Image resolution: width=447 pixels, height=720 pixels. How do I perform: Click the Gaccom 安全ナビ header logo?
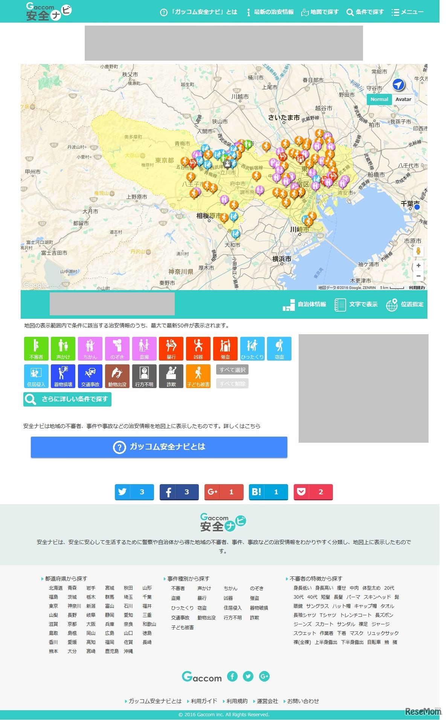tap(49, 12)
